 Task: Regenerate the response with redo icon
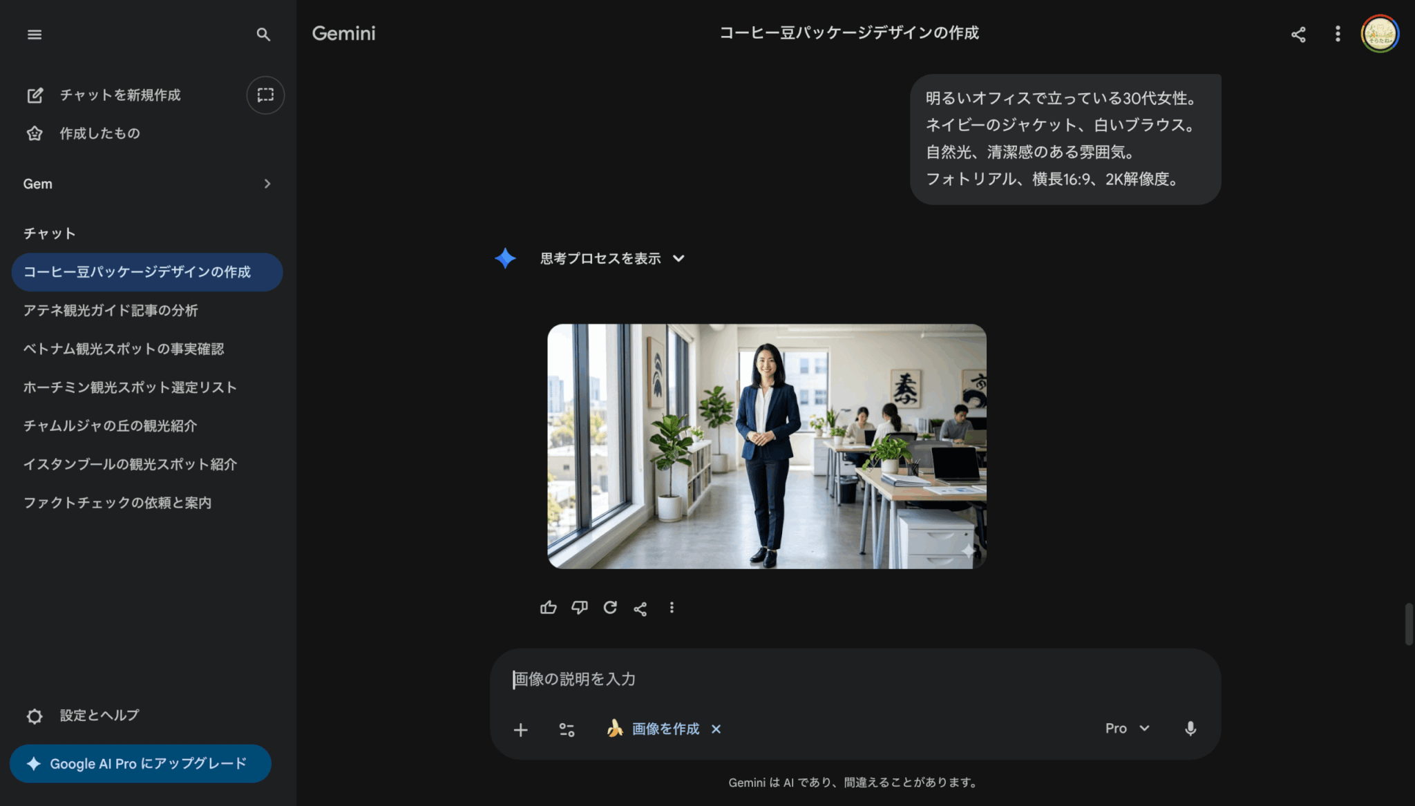(x=610, y=608)
